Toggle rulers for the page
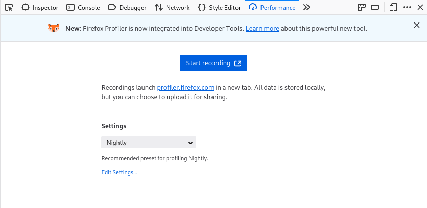 click(362, 8)
